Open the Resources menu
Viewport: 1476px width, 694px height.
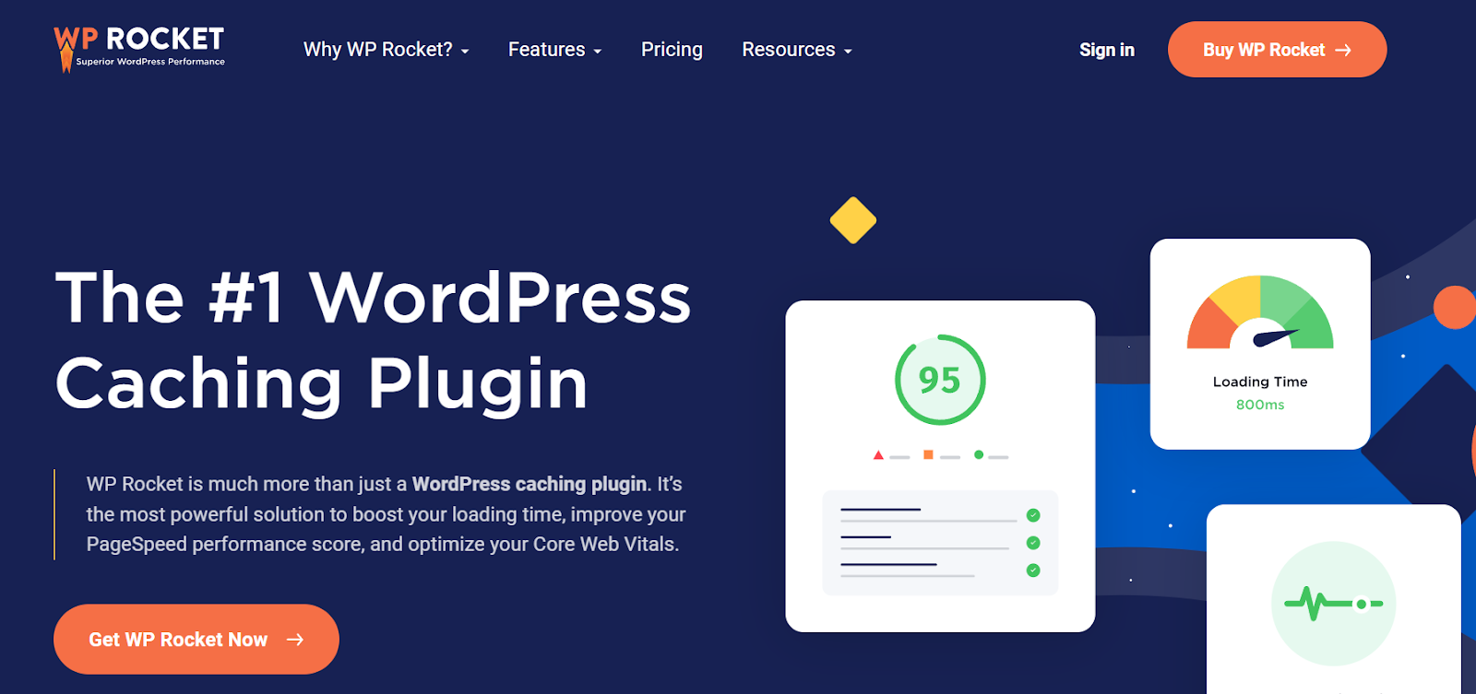point(797,50)
